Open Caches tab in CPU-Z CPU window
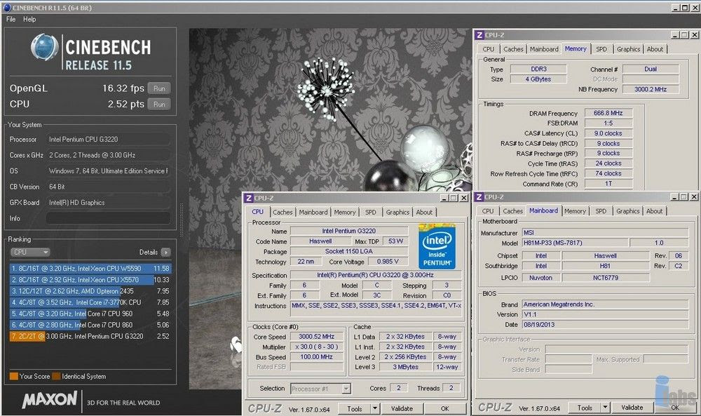701x416 pixels. point(283,213)
